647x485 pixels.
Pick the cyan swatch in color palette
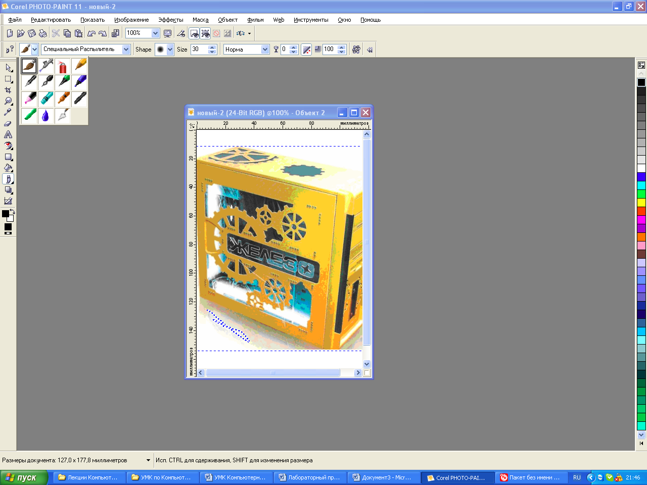coord(641,185)
